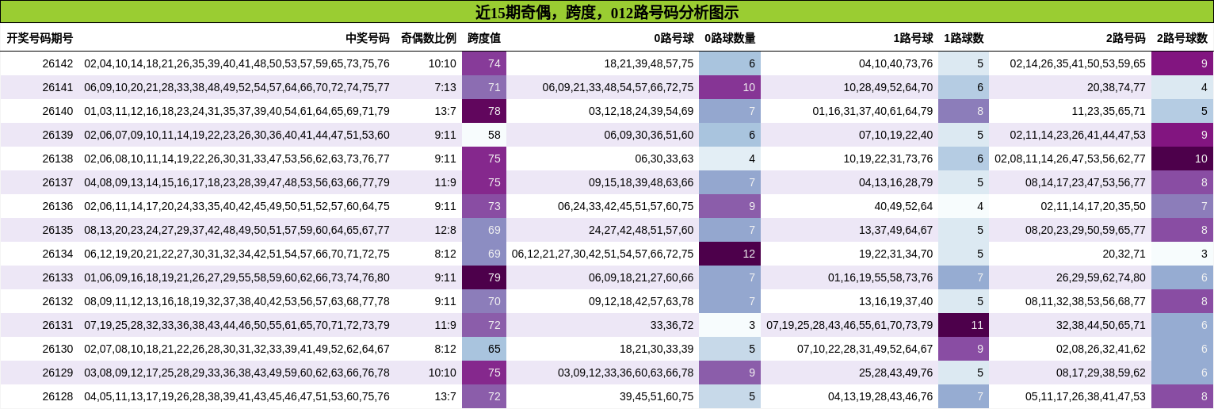Click 2路 count 4 in row 26141

[x=1182, y=87]
